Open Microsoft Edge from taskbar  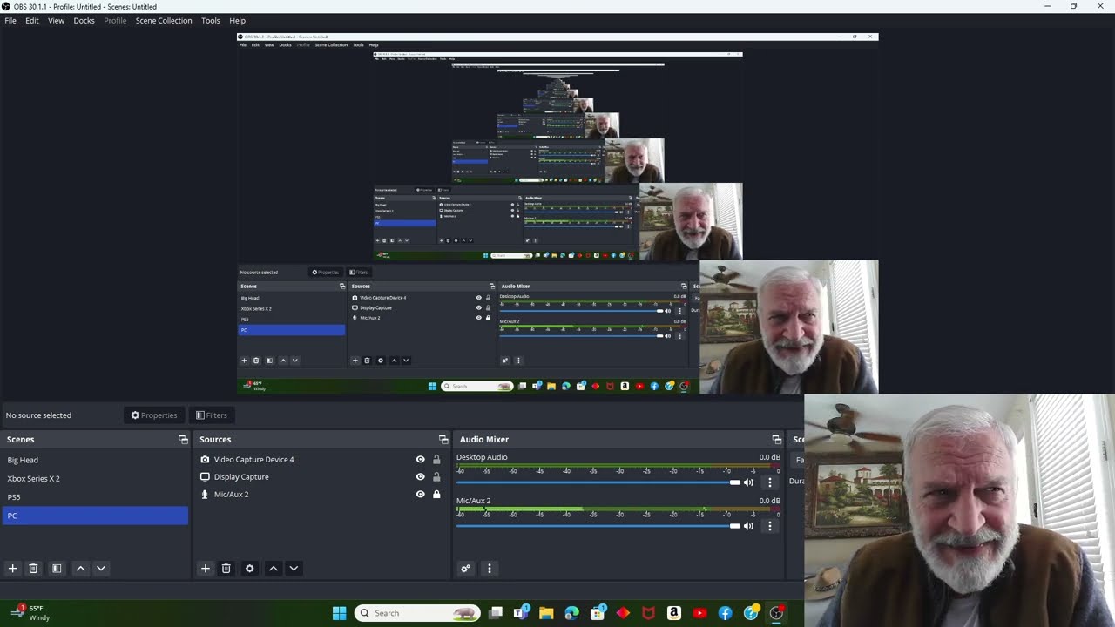(x=571, y=613)
